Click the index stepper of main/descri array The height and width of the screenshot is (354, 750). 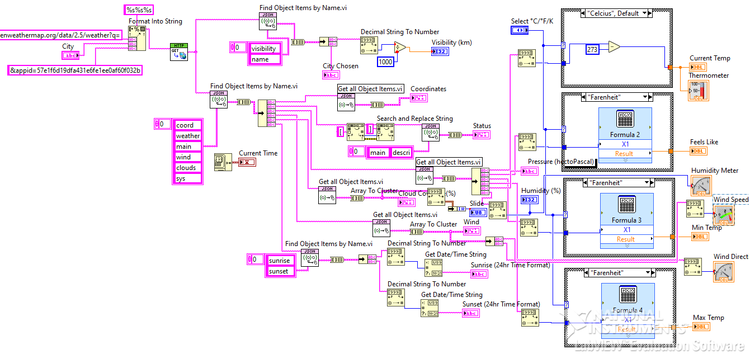tap(351, 151)
